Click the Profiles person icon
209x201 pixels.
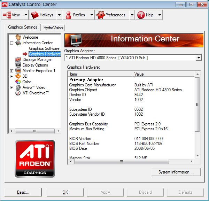click(68, 15)
